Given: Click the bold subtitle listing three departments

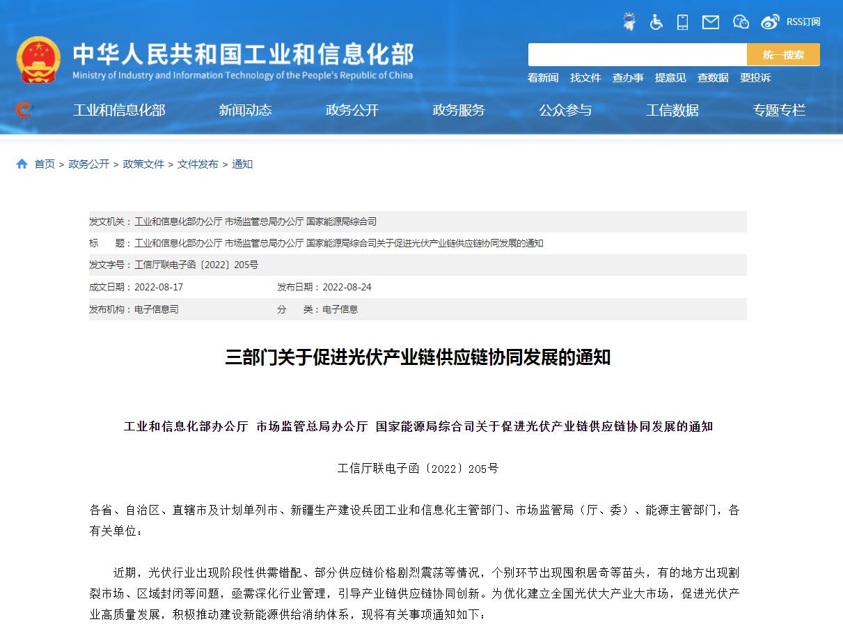Looking at the screenshot, I should [418, 426].
